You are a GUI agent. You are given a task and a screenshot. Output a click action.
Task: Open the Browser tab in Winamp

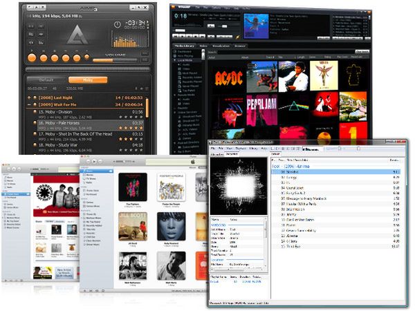tap(240, 46)
